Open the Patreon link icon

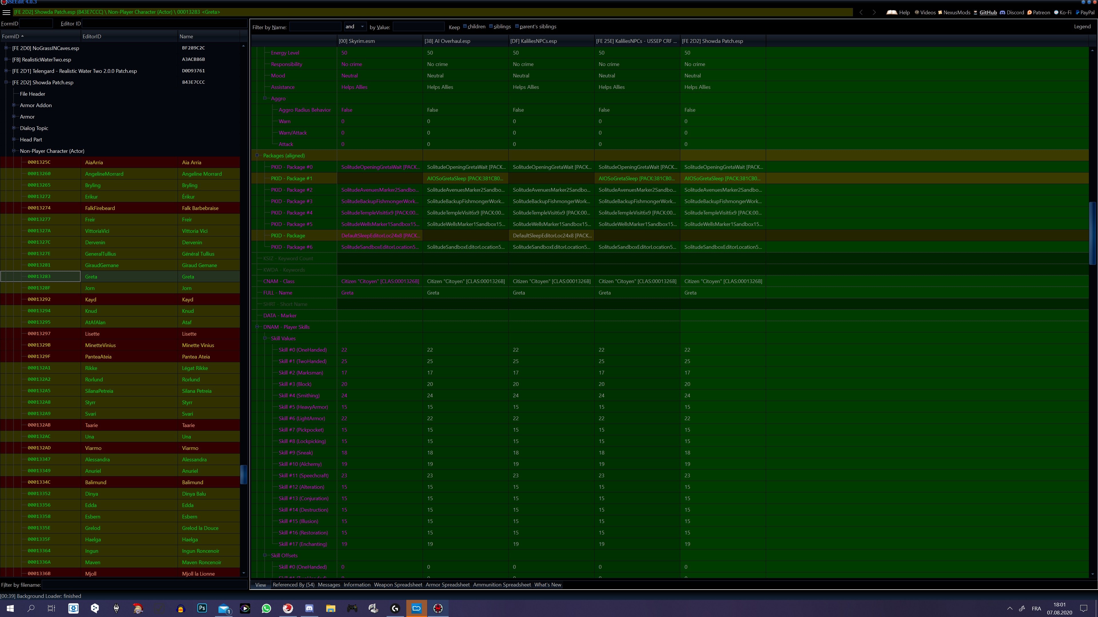pyautogui.click(x=1029, y=12)
